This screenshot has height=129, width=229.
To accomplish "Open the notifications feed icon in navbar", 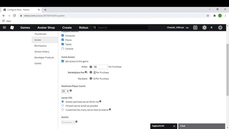I will point(195,28).
